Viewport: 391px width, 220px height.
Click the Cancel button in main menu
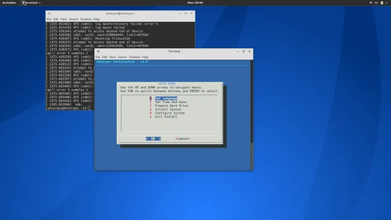click(x=182, y=139)
